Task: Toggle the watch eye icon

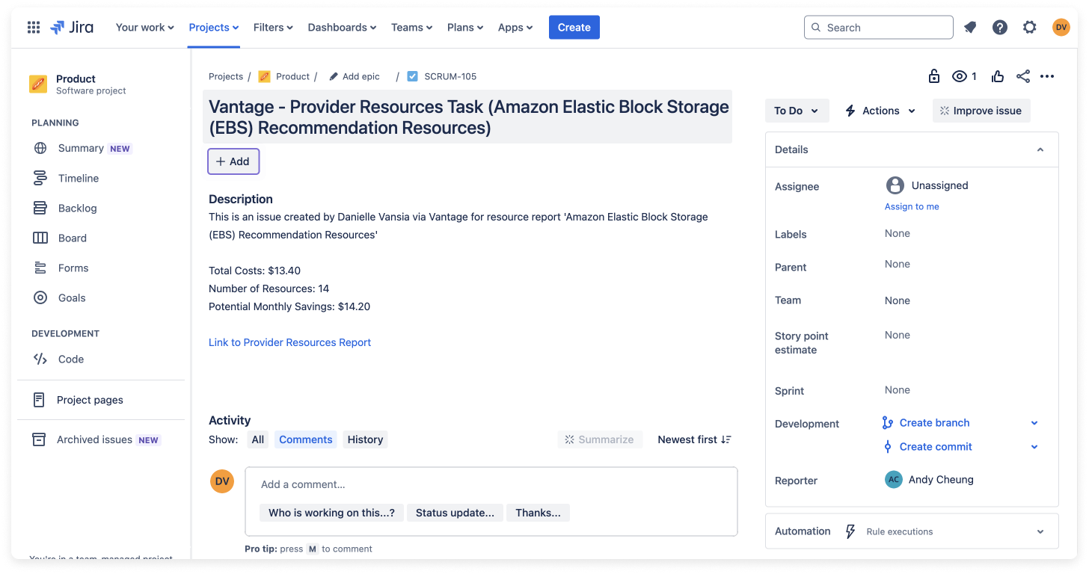Action: [960, 76]
